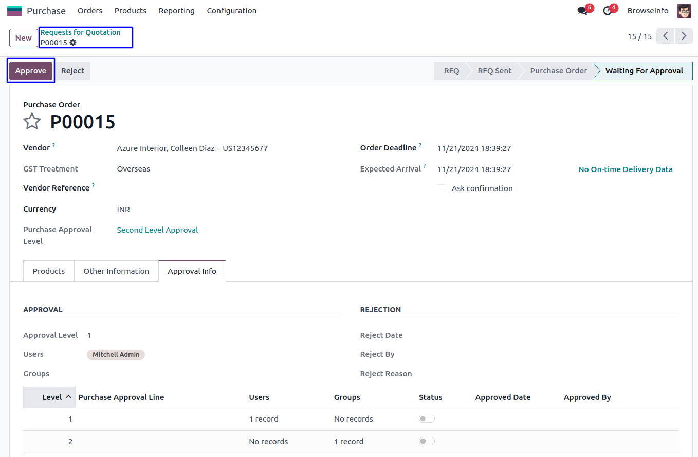Image resolution: width=698 pixels, height=457 pixels.
Task: Go to next record arrow
Action: click(x=684, y=36)
